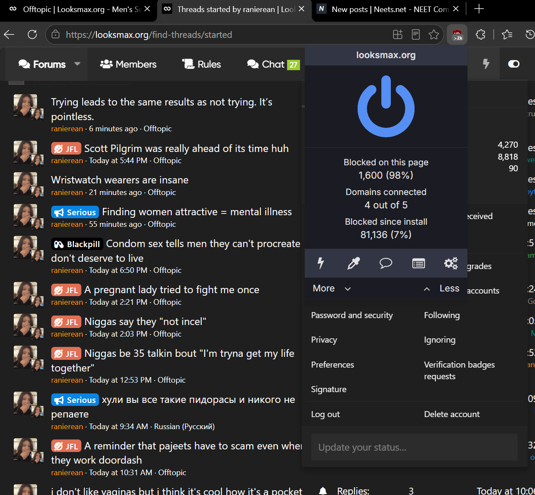Open Password and security settings

click(x=352, y=315)
